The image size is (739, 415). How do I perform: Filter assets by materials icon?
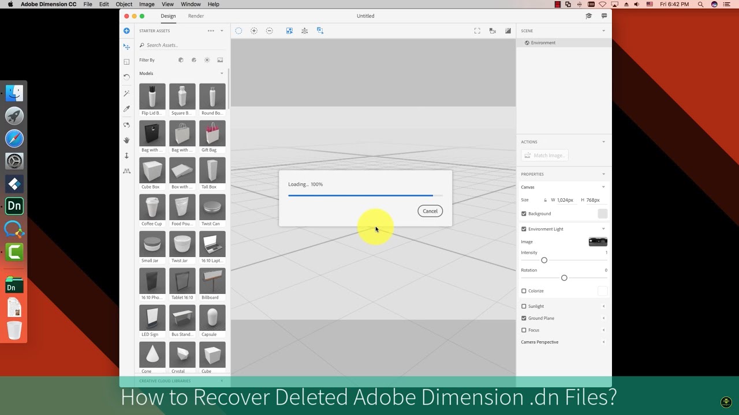click(194, 60)
